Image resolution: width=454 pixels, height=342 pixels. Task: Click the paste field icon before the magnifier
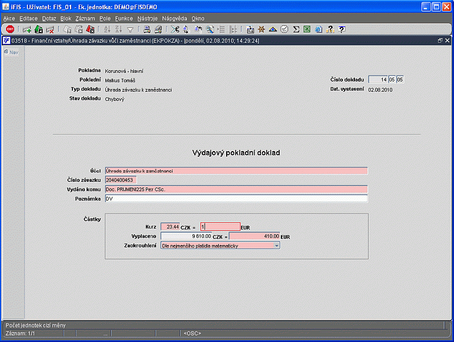[198, 29]
